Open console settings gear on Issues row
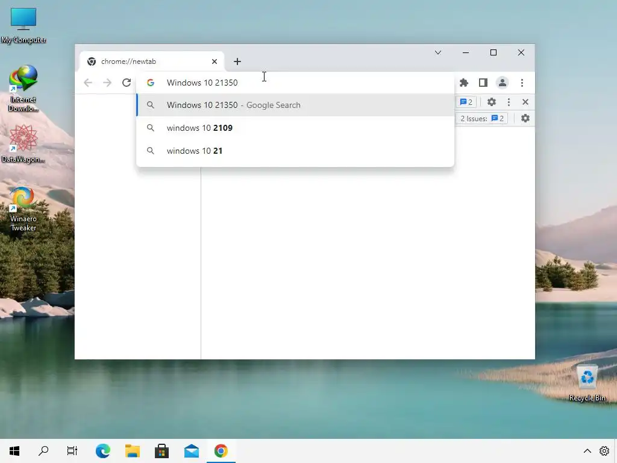The width and height of the screenshot is (617, 463). [525, 119]
